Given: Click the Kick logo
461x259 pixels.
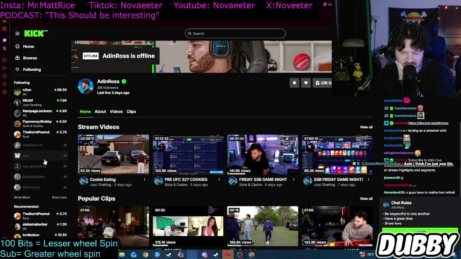Looking at the screenshot, I should pos(36,33).
